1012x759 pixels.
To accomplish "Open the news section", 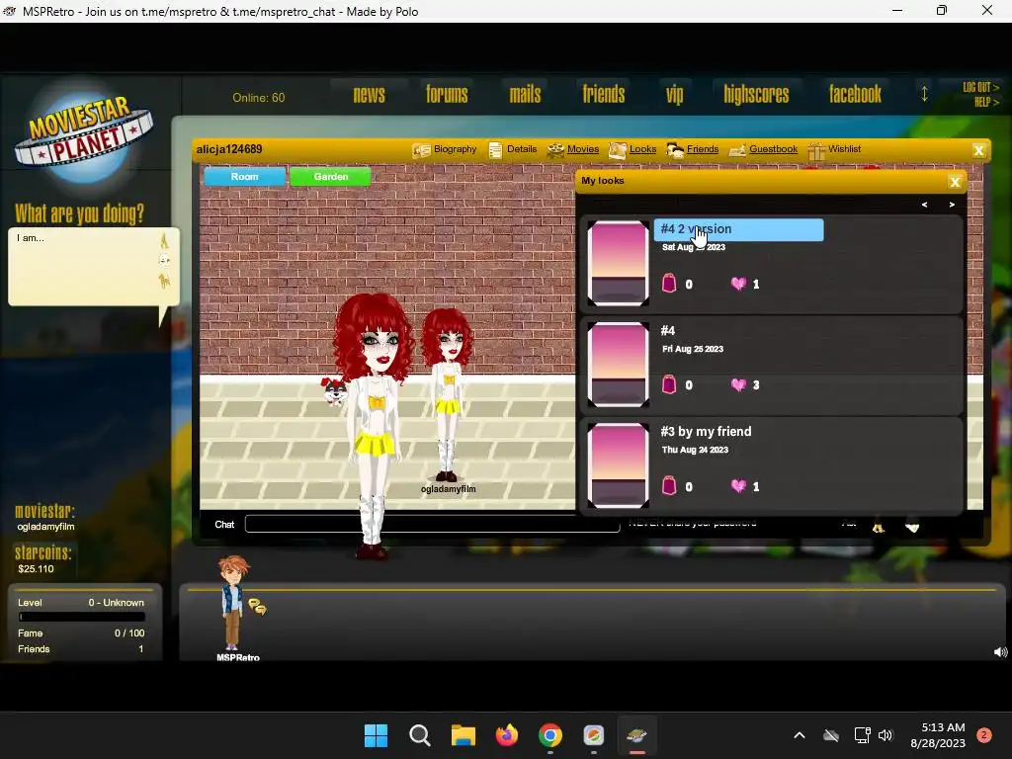I will (x=370, y=95).
